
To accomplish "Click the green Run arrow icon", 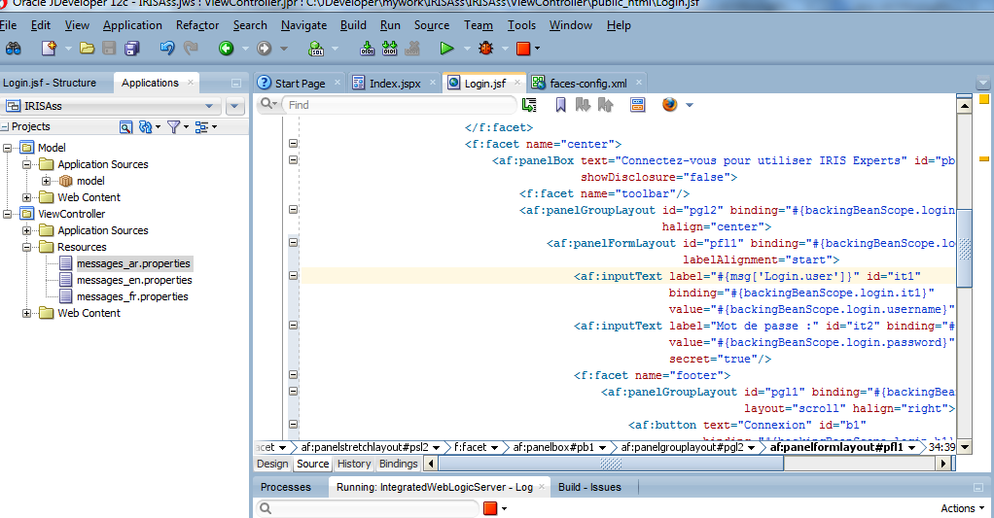I will click(x=446, y=48).
